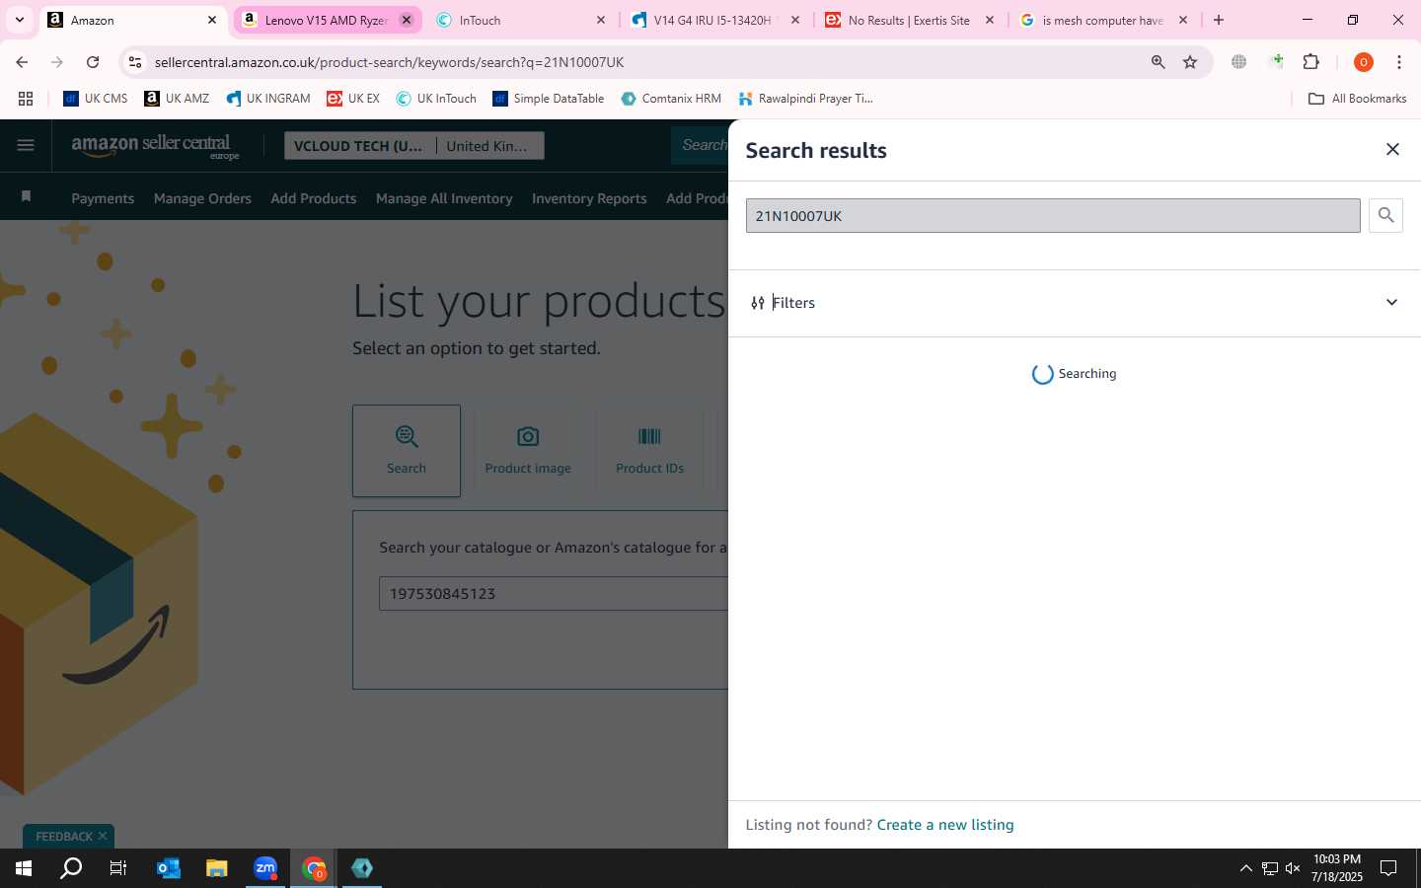The image size is (1421, 888).
Task: Bookmark this page with star icon
Action: click(x=1190, y=62)
